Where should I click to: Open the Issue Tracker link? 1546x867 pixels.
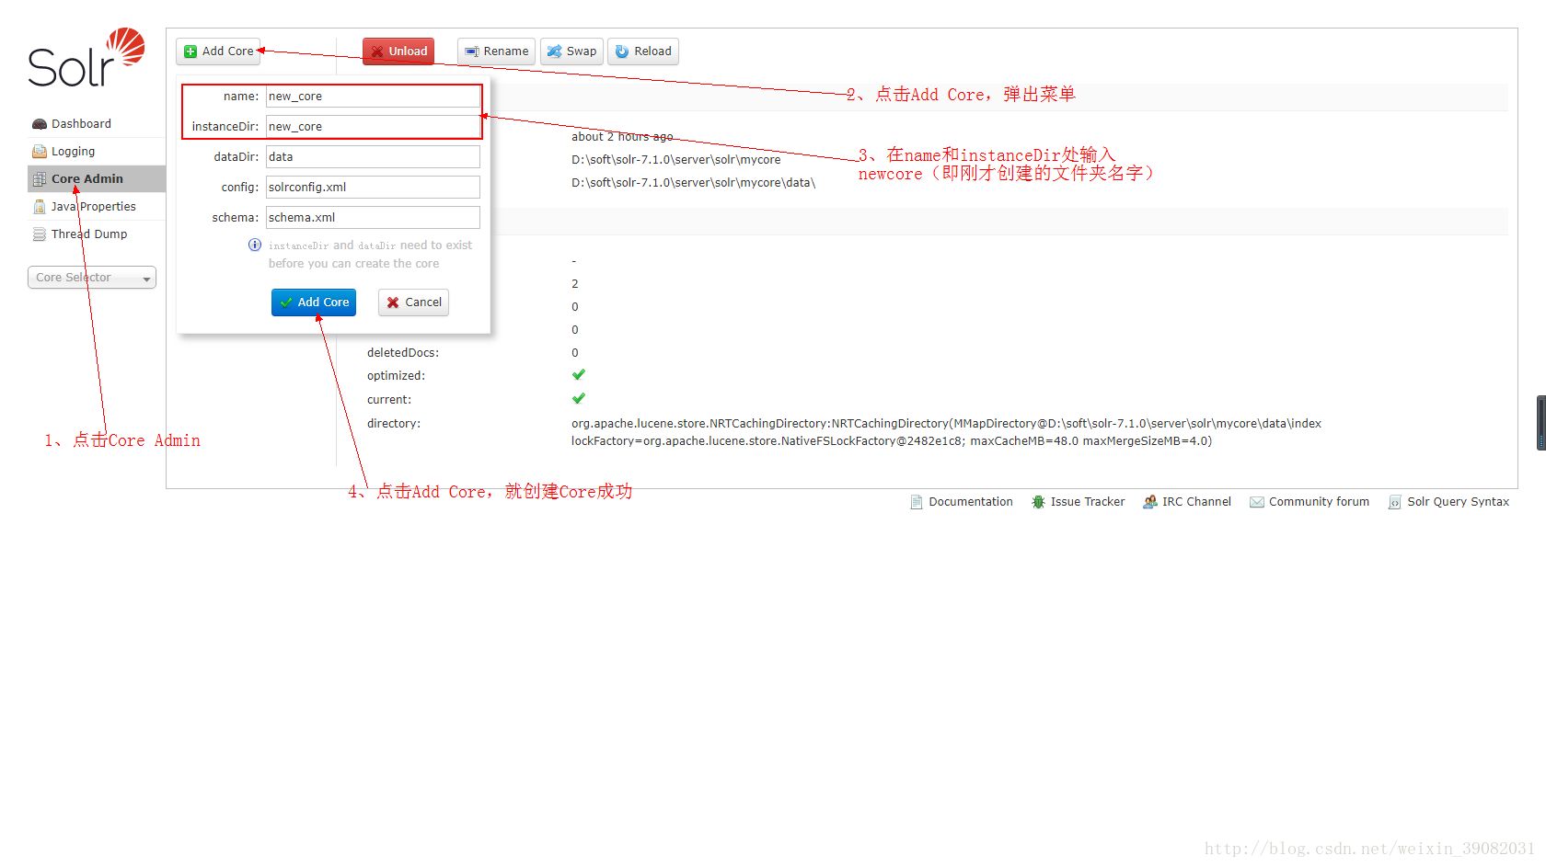point(1079,502)
